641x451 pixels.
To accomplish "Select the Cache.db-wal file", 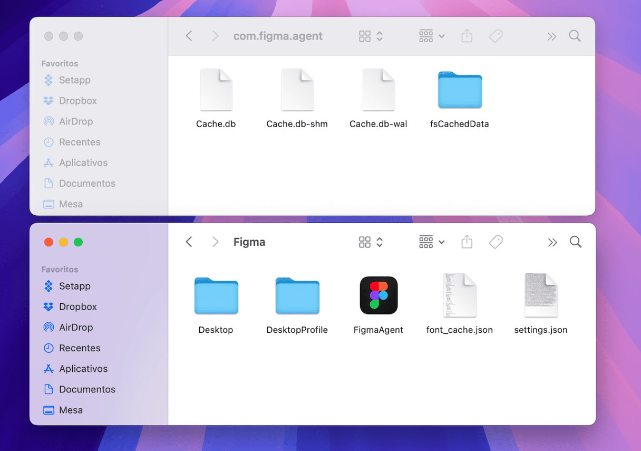I will pos(378,90).
